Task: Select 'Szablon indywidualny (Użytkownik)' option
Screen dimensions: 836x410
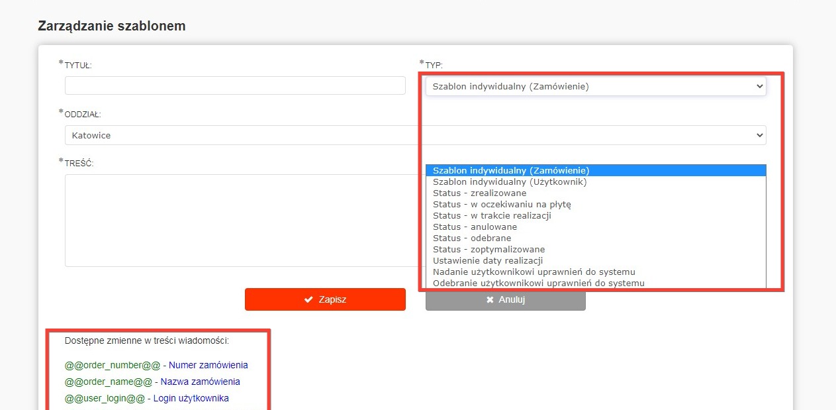Action: coord(510,181)
